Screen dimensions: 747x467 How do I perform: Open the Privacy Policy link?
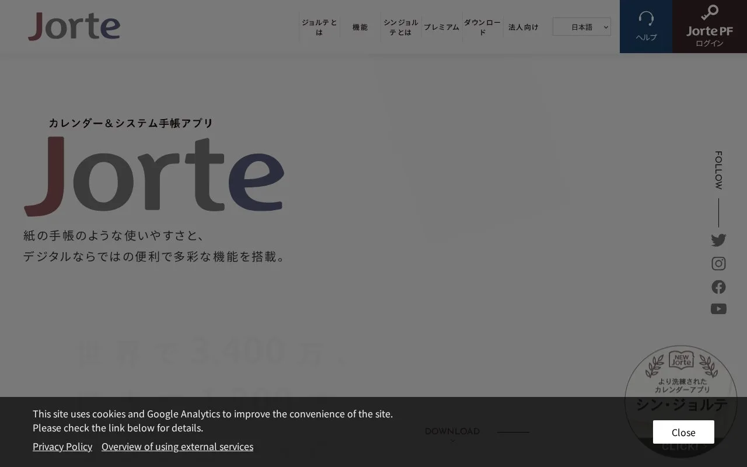62,447
